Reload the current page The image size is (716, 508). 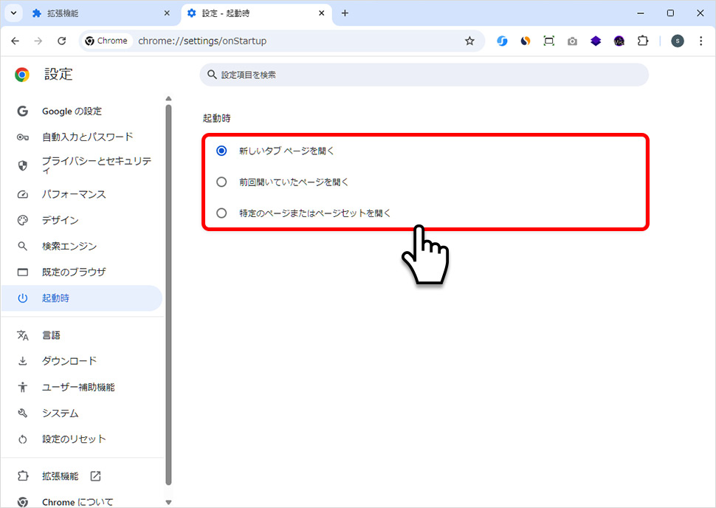(x=61, y=41)
